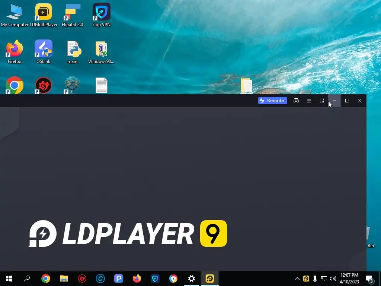Click the microphone tray icon
381x286 pixels.
coord(315,279)
